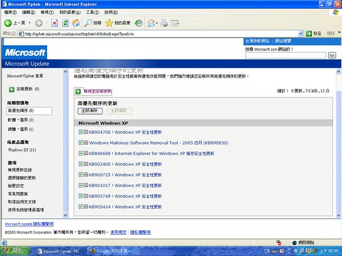Screen dimensions: 342x256
Task: Switch to the Blogger taskbar window
Action: tap(112, 251)
